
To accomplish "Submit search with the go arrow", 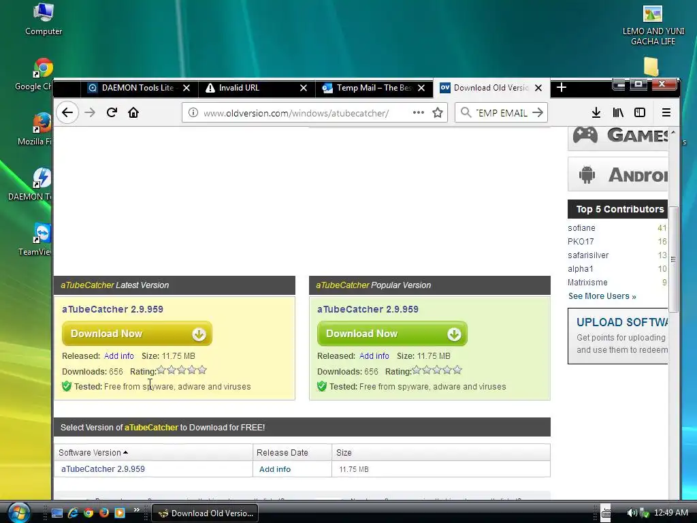I will (538, 112).
